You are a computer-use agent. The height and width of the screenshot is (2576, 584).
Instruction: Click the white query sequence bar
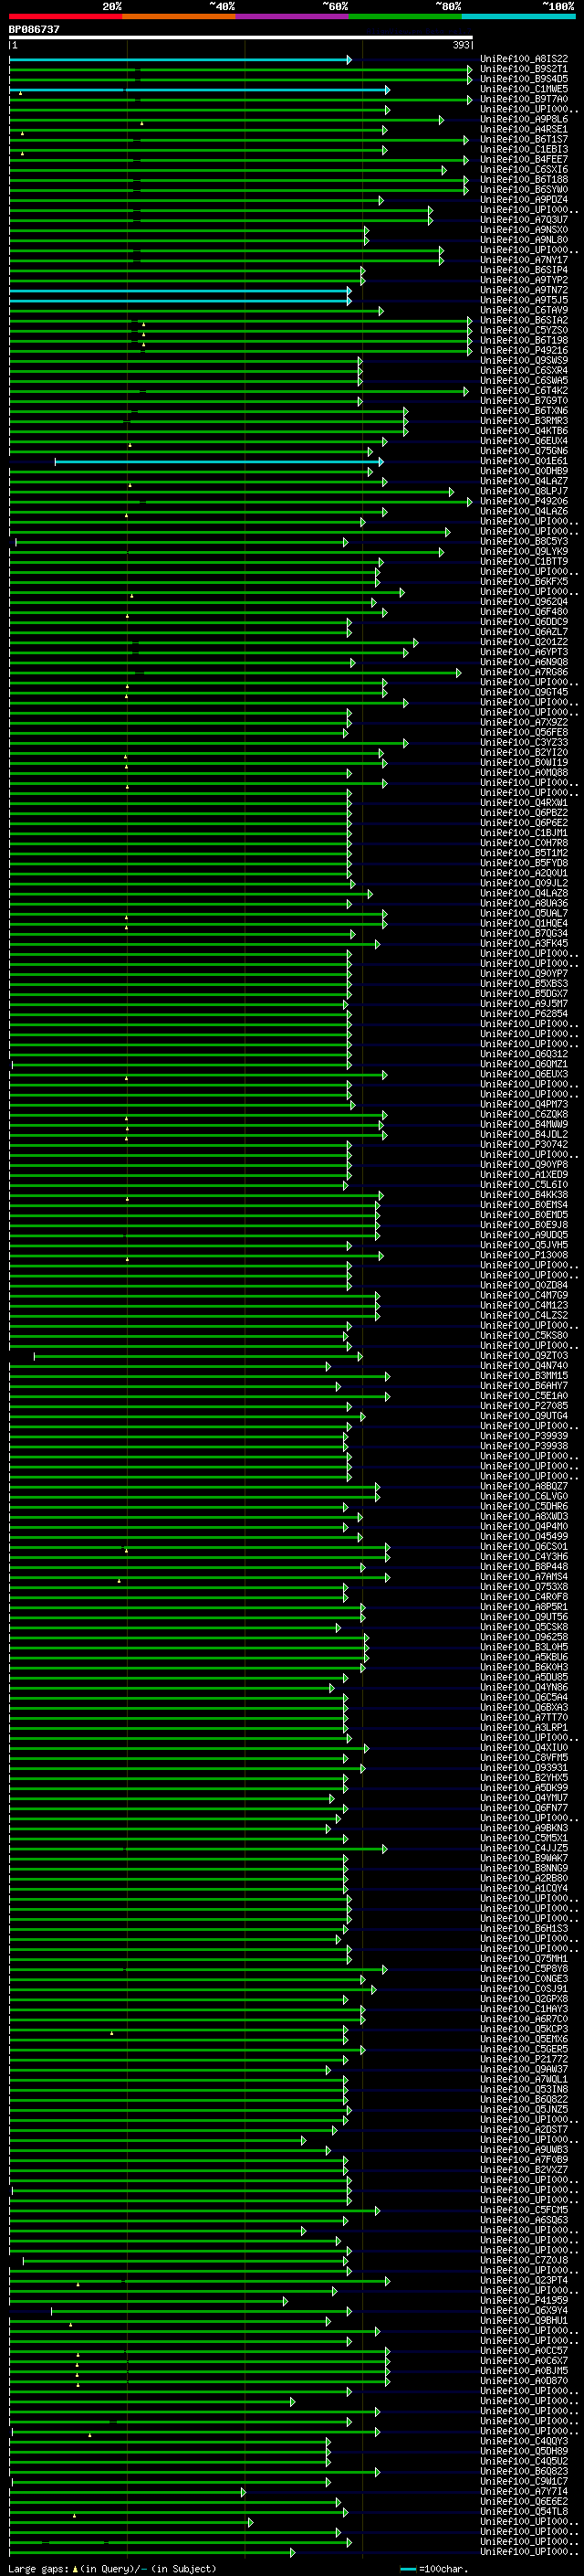tap(241, 38)
